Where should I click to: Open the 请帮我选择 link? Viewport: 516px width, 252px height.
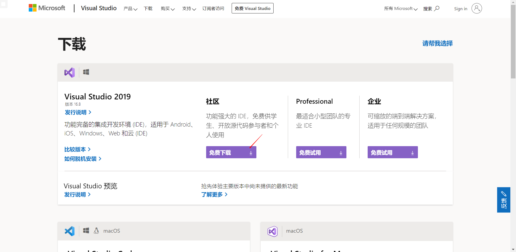[438, 43]
